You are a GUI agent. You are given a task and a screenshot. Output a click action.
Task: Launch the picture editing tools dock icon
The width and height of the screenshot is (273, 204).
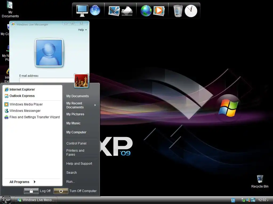point(114,11)
